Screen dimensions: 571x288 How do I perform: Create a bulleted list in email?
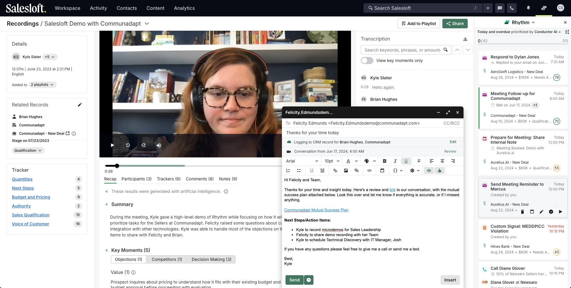coord(299,171)
